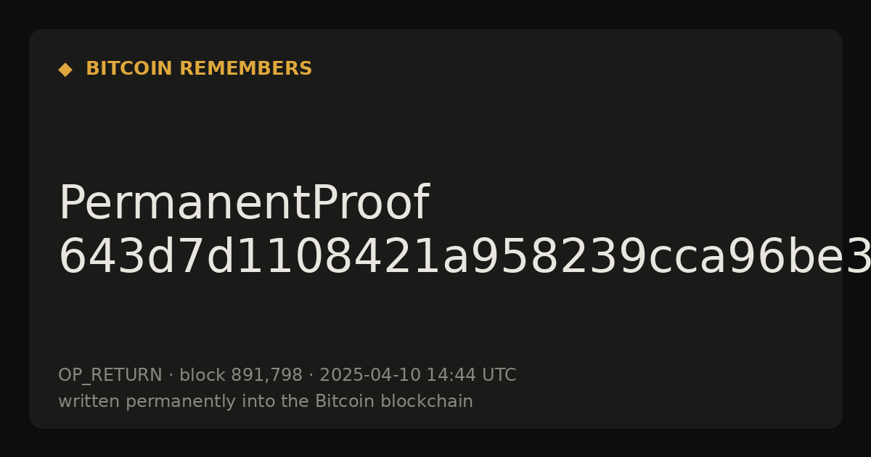Click the first dot separator after OP_RETURN
The height and width of the screenshot is (457, 871).
[x=171, y=376]
